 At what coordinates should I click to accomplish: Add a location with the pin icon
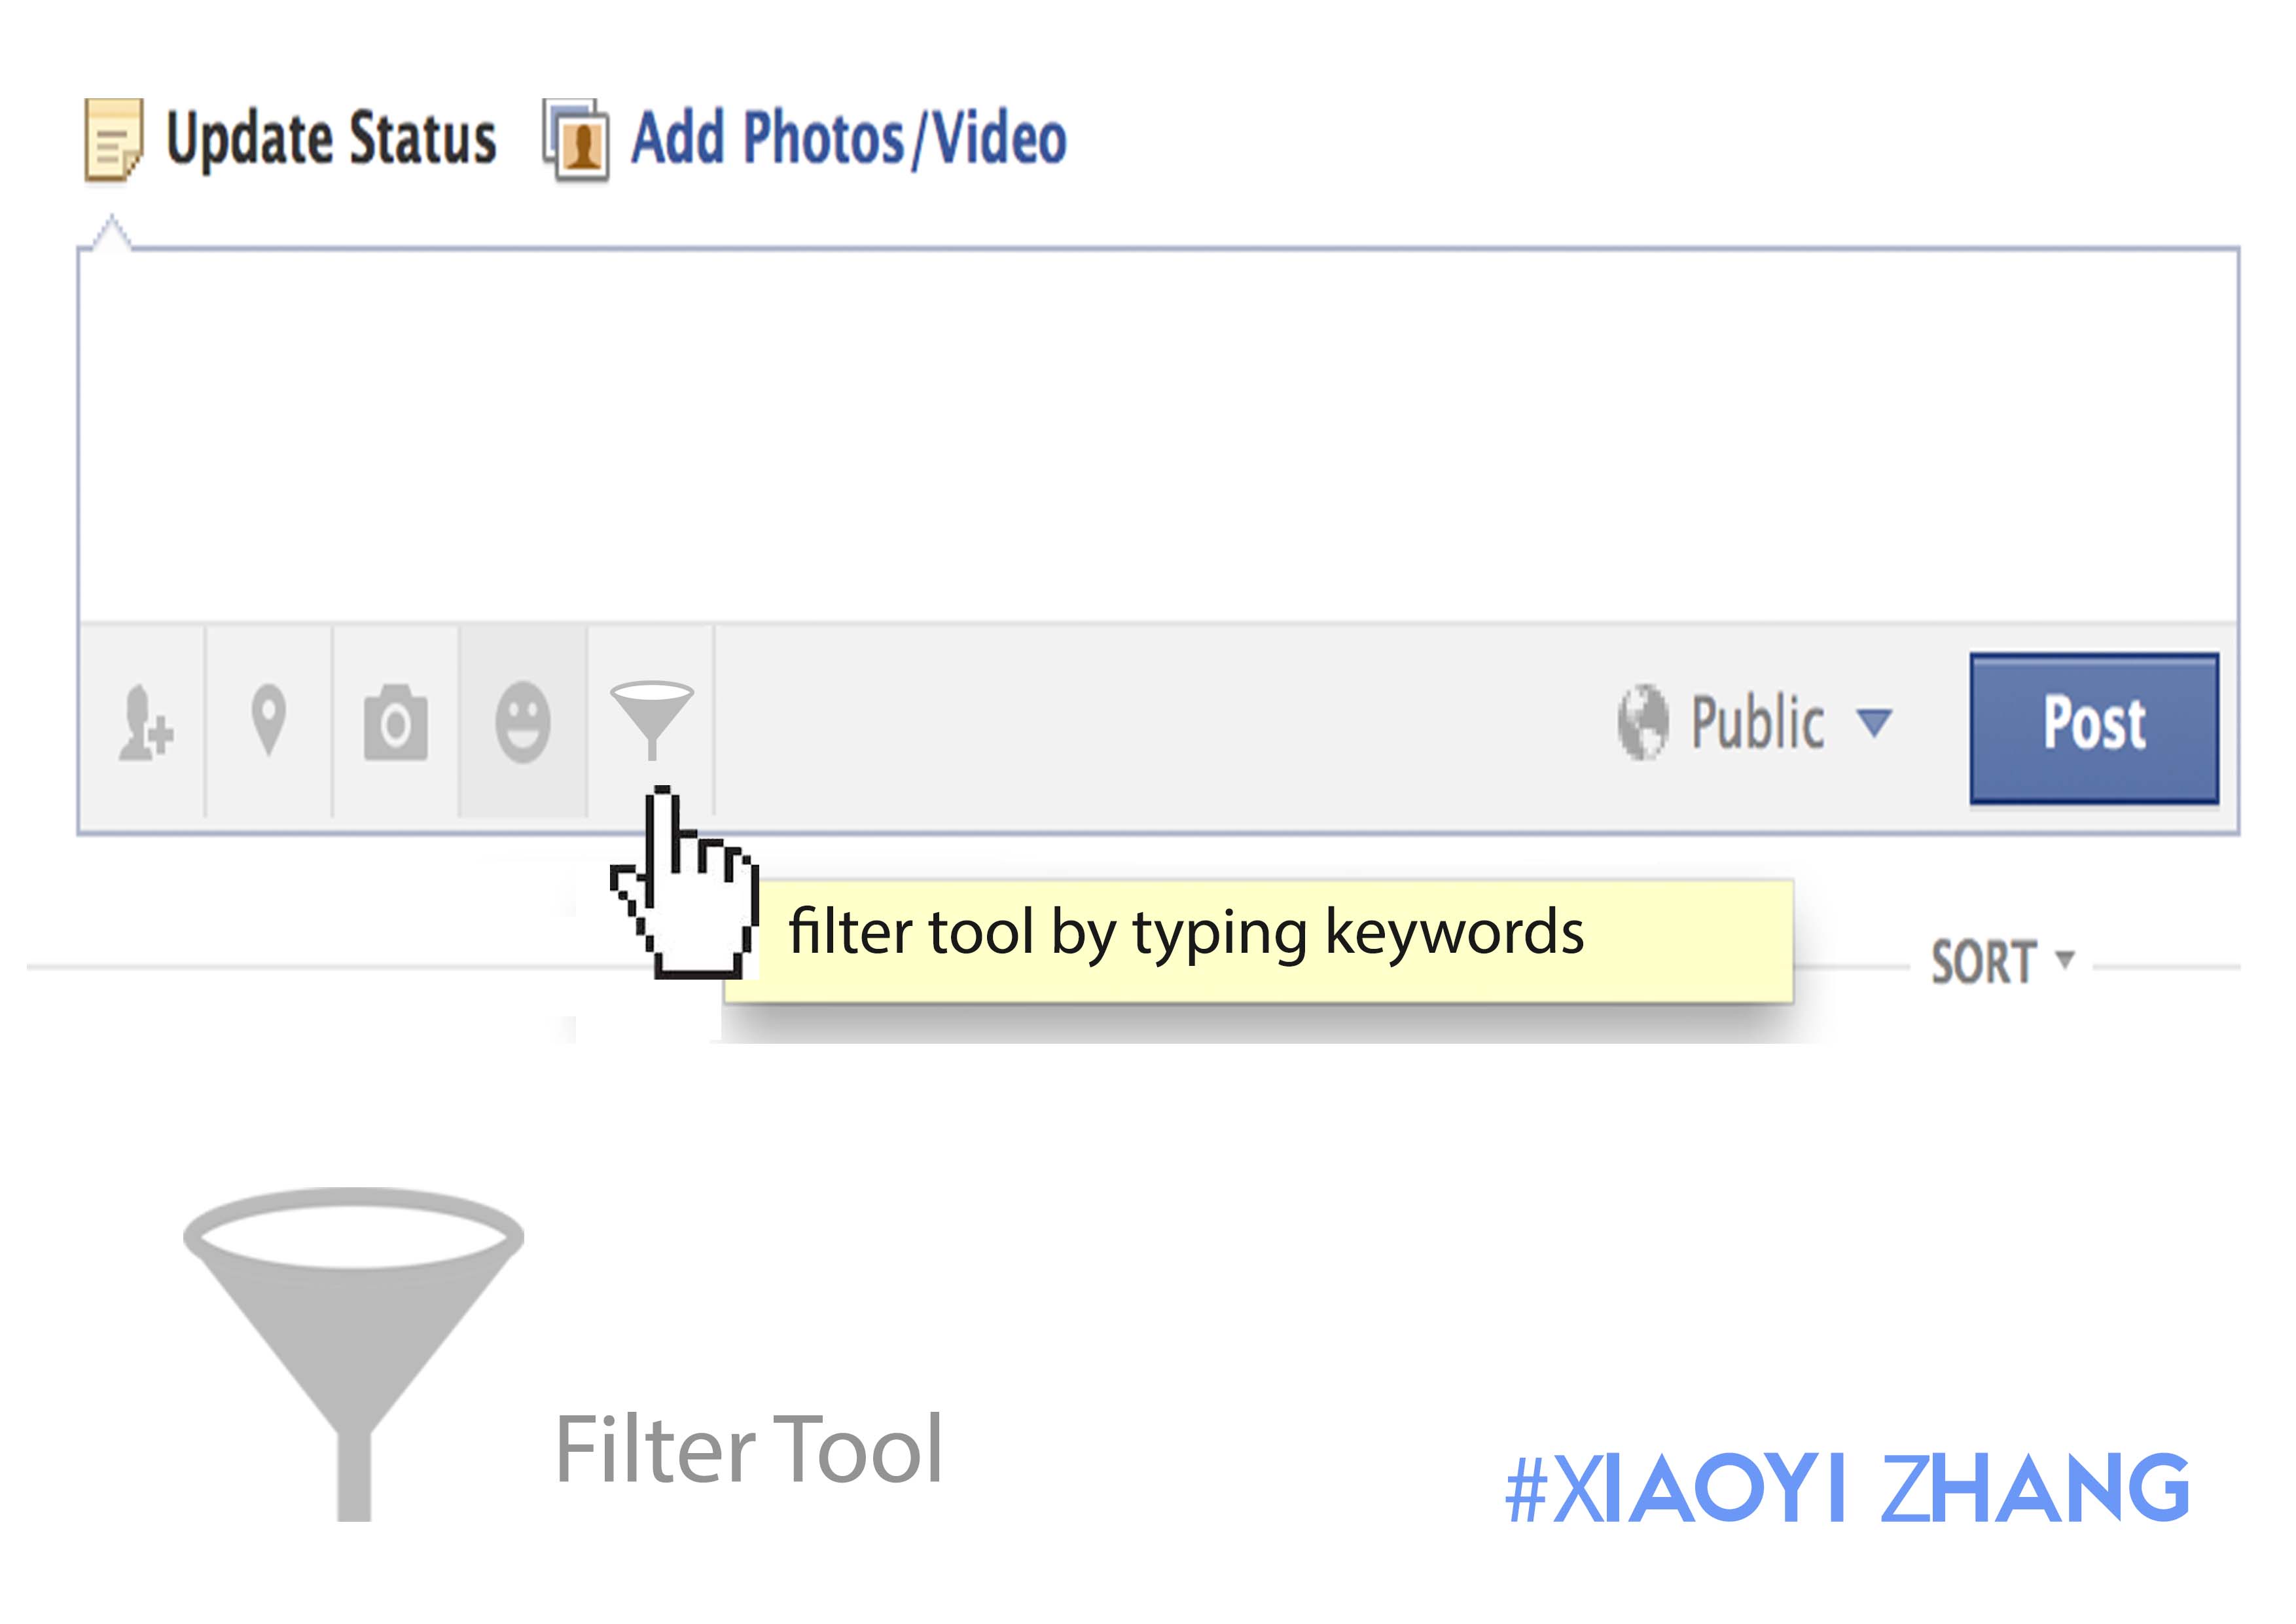(268, 720)
